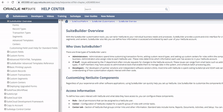Image resolution: width=223 pixels, height=112 pixels.
Task: Expand the Custom Fields node
Action: pyautogui.click(x=8, y=52)
